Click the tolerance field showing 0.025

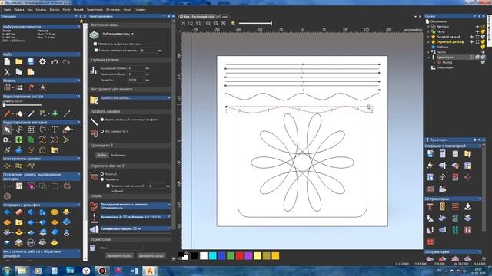click(x=137, y=80)
